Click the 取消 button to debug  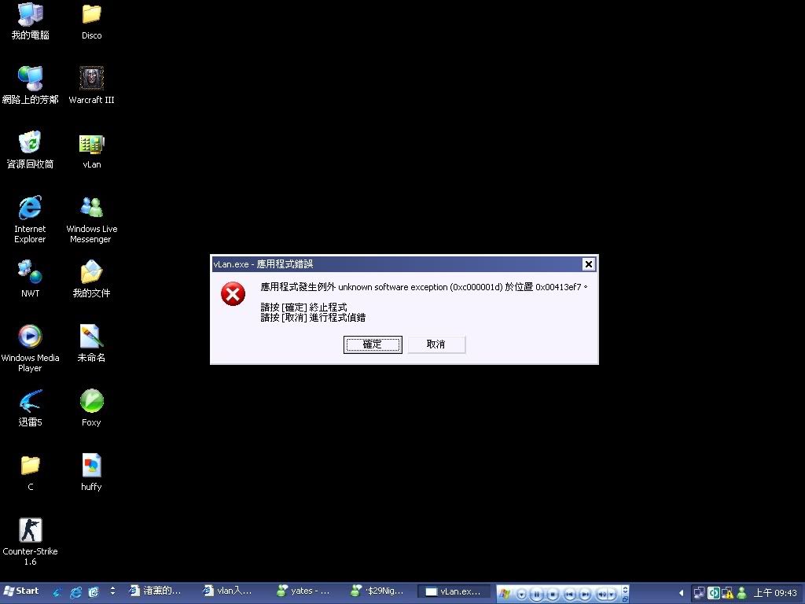coord(436,344)
